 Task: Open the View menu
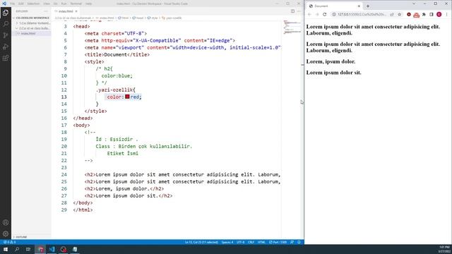[x=47, y=4]
